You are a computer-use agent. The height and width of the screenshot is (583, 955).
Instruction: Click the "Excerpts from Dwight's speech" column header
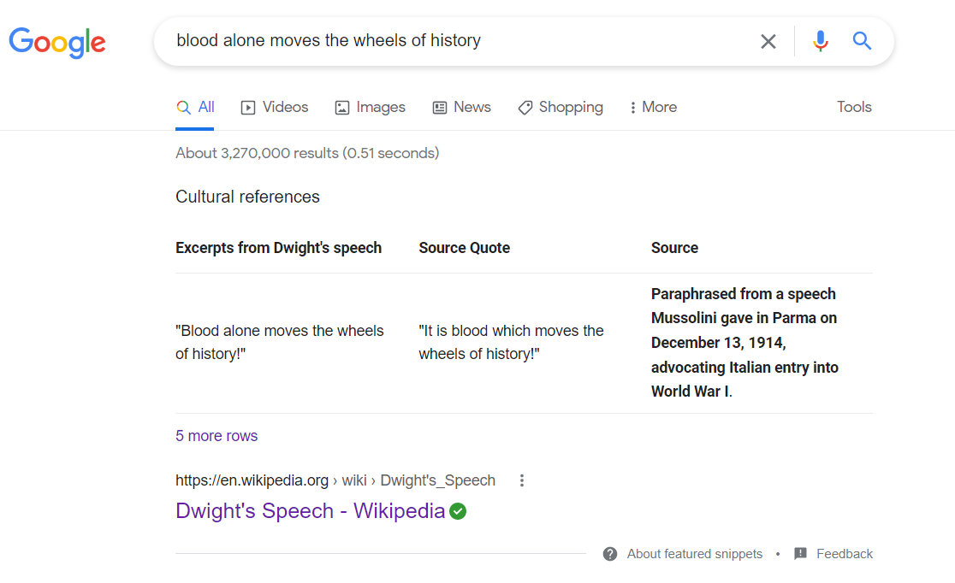pos(278,248)
